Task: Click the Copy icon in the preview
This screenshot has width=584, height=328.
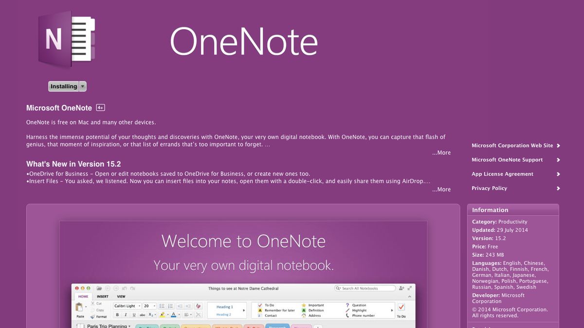Action: click(x=93, y=310)
